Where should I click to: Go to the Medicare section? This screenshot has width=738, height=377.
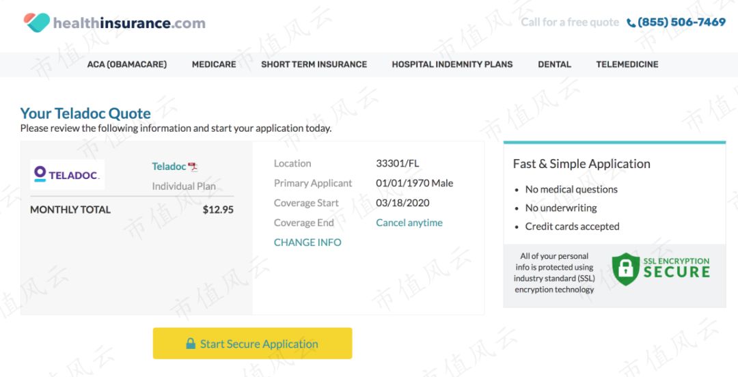point(214,64)
